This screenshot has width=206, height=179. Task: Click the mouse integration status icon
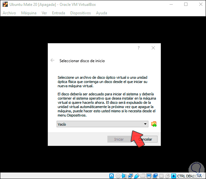(x=168, y=176)
